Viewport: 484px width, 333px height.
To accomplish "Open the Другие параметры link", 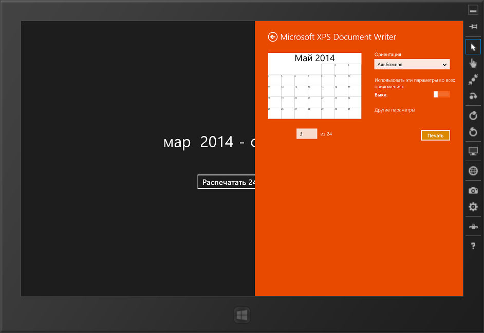I will (395, 110).
